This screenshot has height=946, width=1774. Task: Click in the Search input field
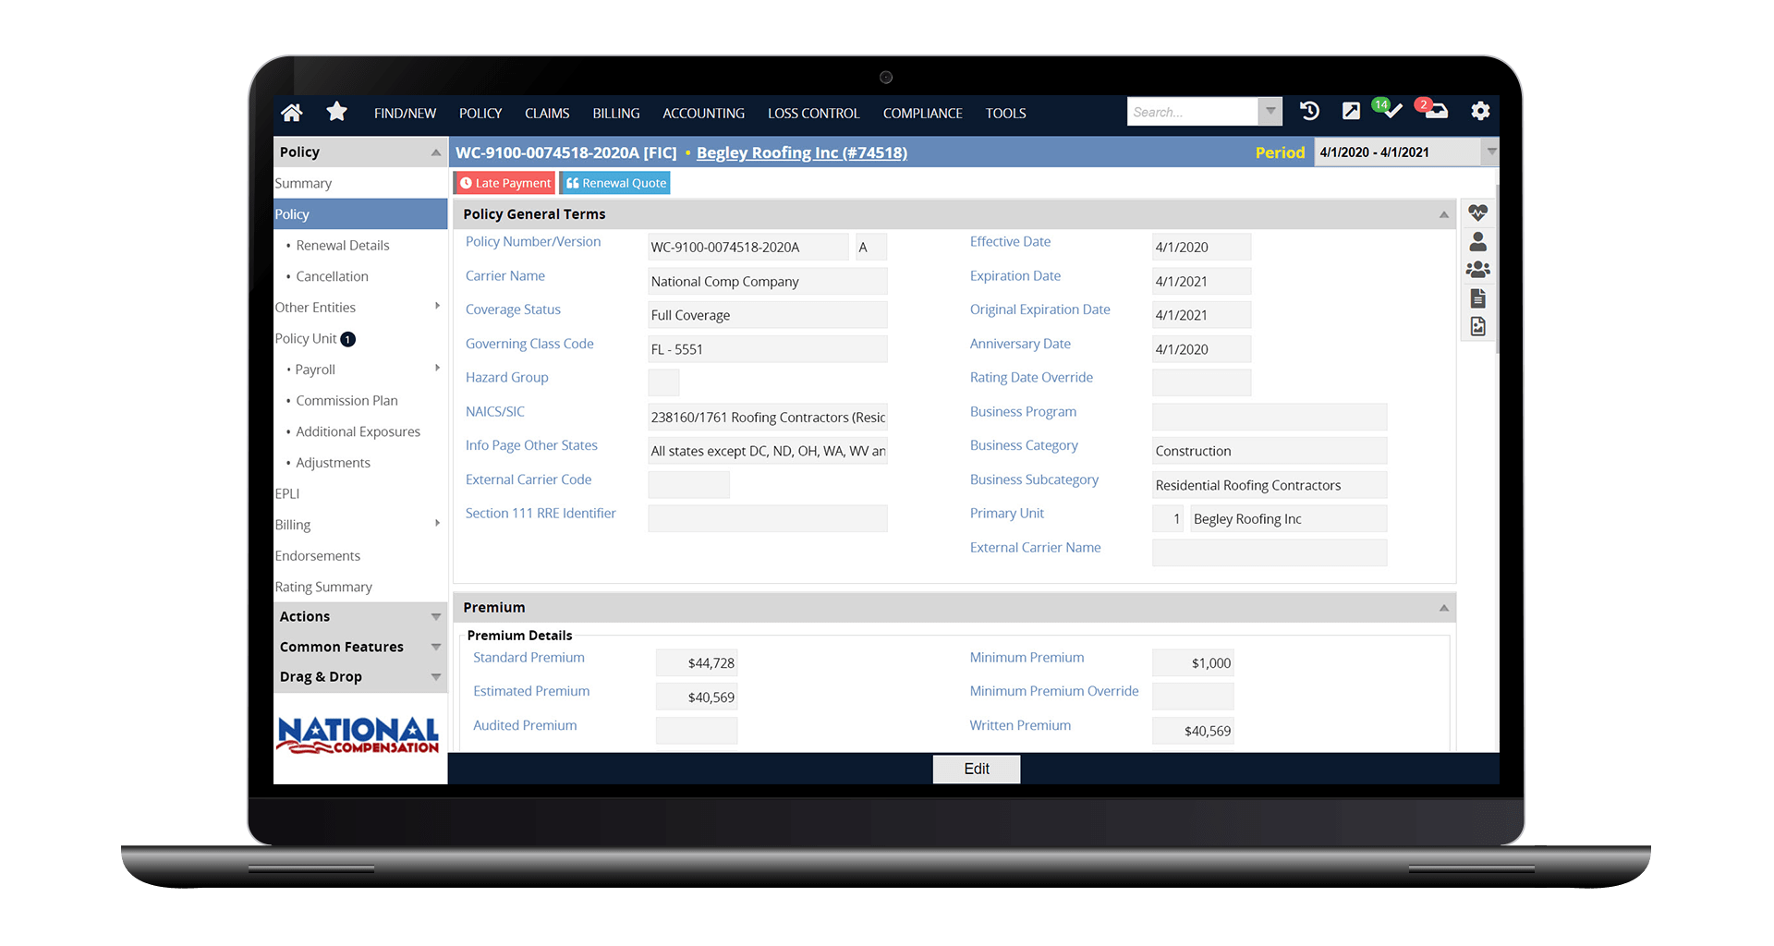coord(1193,111)
